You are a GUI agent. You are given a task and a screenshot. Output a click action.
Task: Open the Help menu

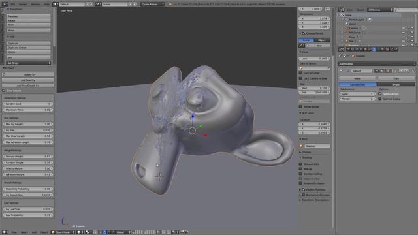coord(46,5)
